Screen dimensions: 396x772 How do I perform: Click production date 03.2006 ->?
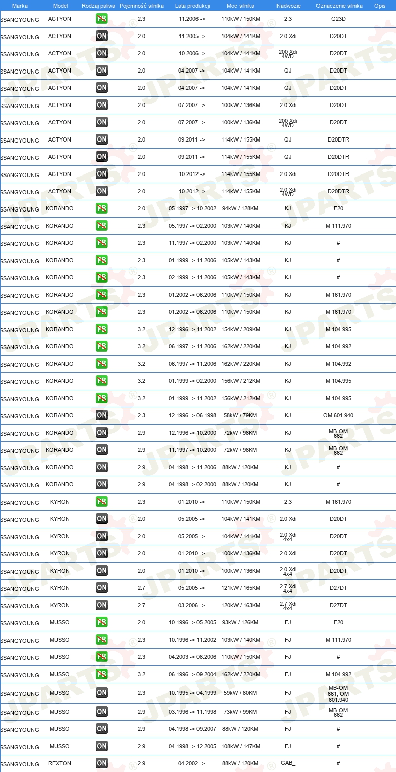192,605
